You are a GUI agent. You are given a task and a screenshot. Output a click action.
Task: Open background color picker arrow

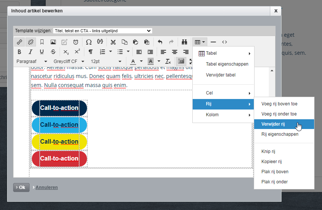[159, 61]
